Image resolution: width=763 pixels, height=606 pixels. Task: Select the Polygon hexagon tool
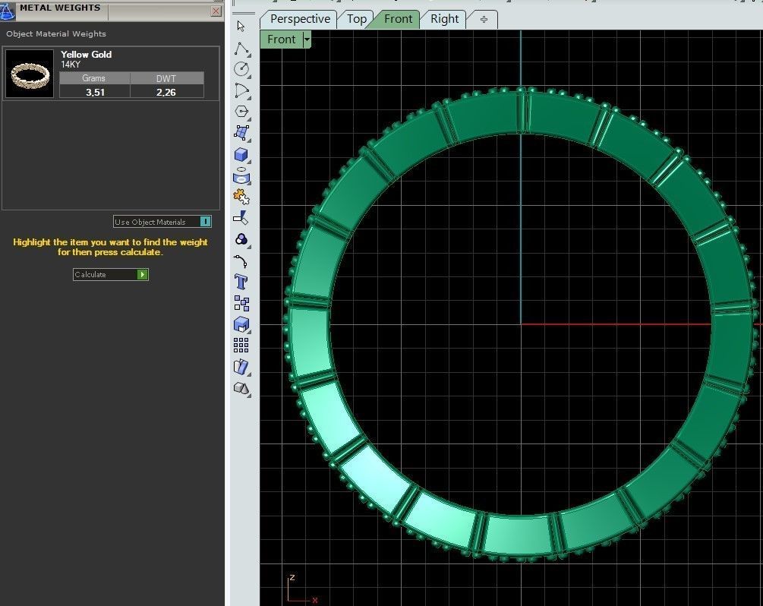241,112
